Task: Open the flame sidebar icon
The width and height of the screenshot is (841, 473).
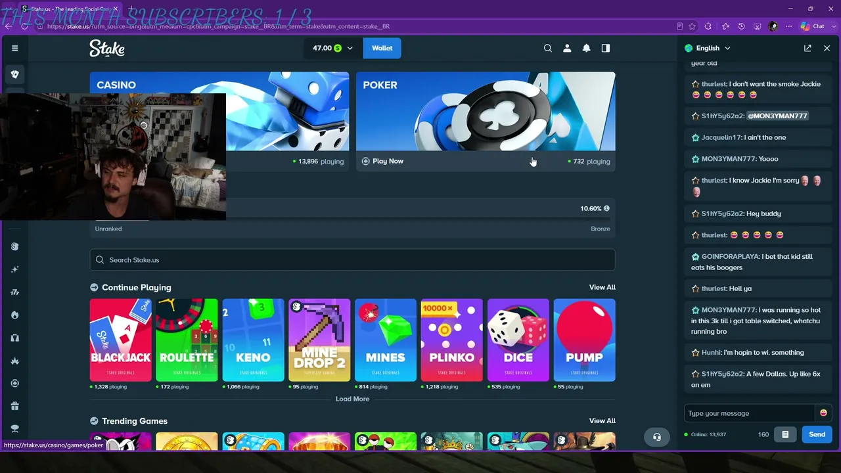Action: click(14, 315)
